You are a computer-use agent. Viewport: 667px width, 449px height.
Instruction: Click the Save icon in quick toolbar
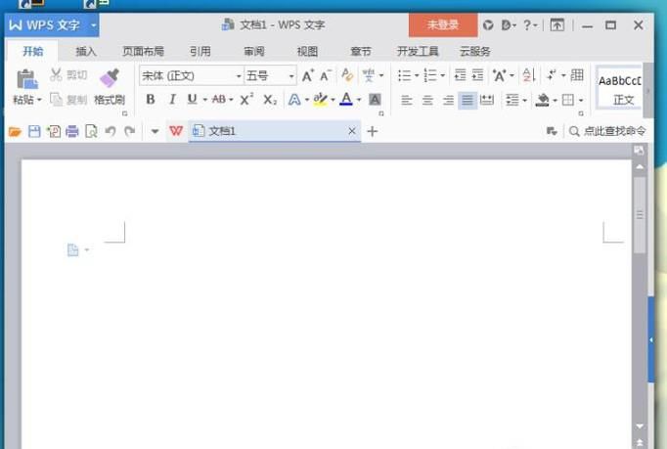[34, 131]
